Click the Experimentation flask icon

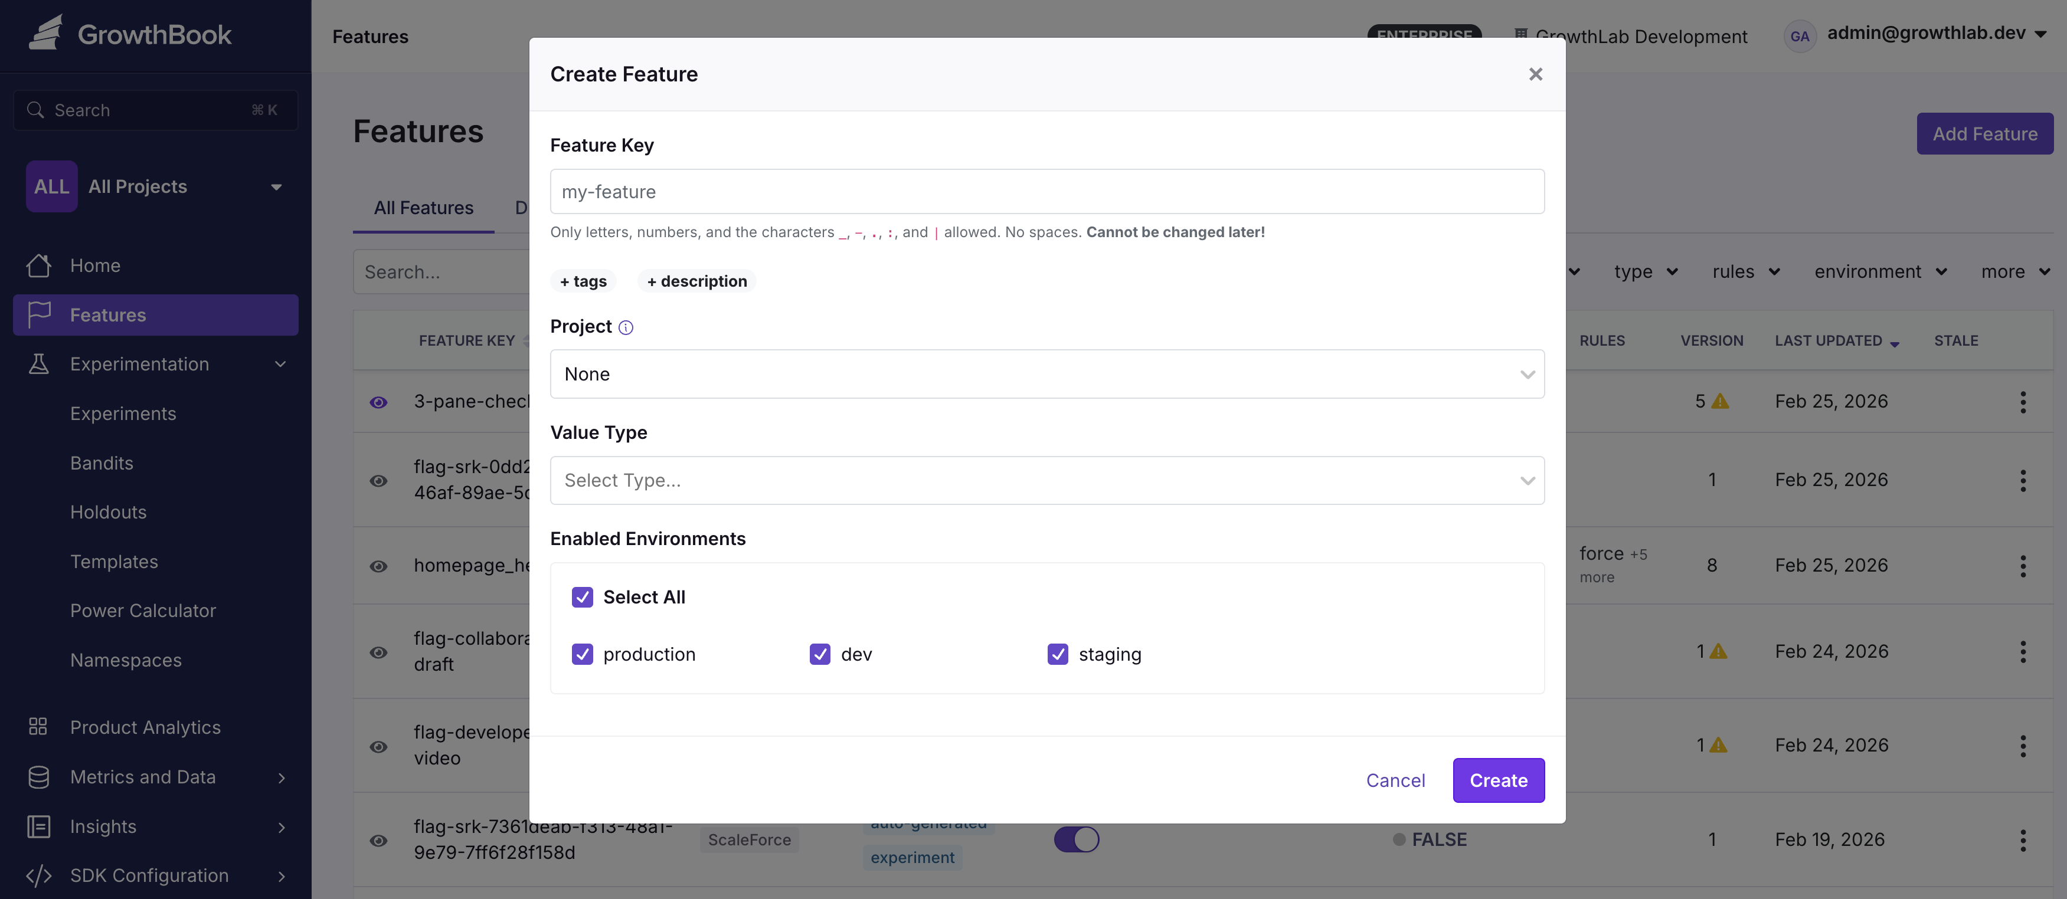tap(38, 363)
